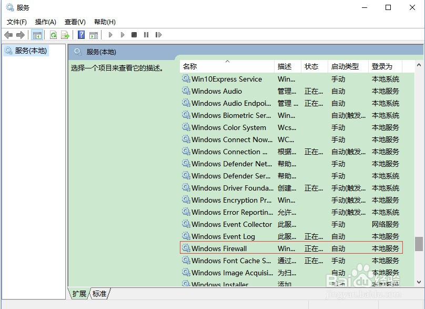Screen dimensions: 425x309
Task: Click the Stop service square icon
Action: tap(134, 35)
